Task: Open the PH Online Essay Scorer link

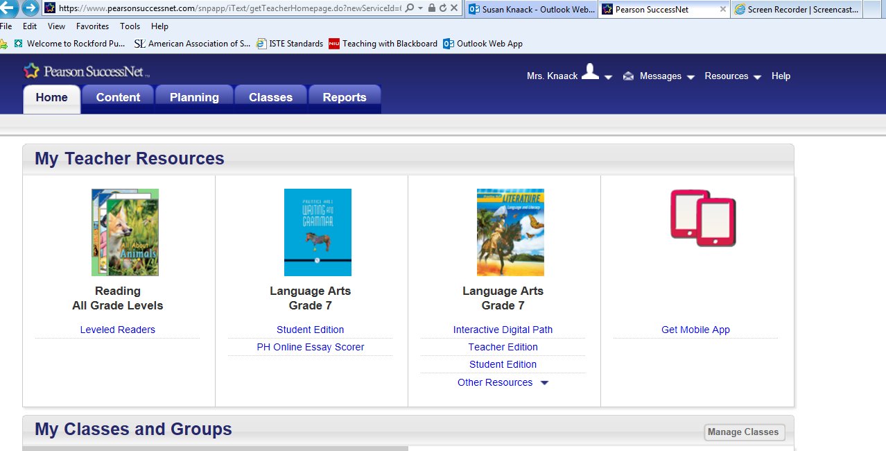Action: [x=311, y=347]
